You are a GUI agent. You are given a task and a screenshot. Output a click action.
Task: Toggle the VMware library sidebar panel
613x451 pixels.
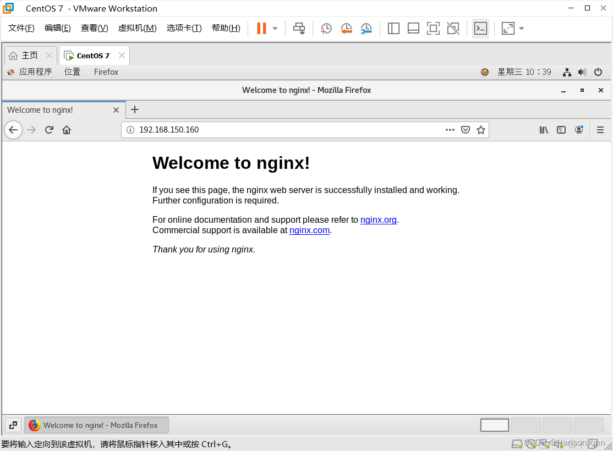tap(393, 28)
